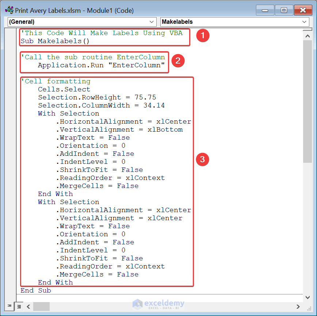The width and height of the screenshot is (317, 316).
Task: Click the comment 'Call the sub routine EnterColumn
Action: pyautogui.click(x=93, y=57)
